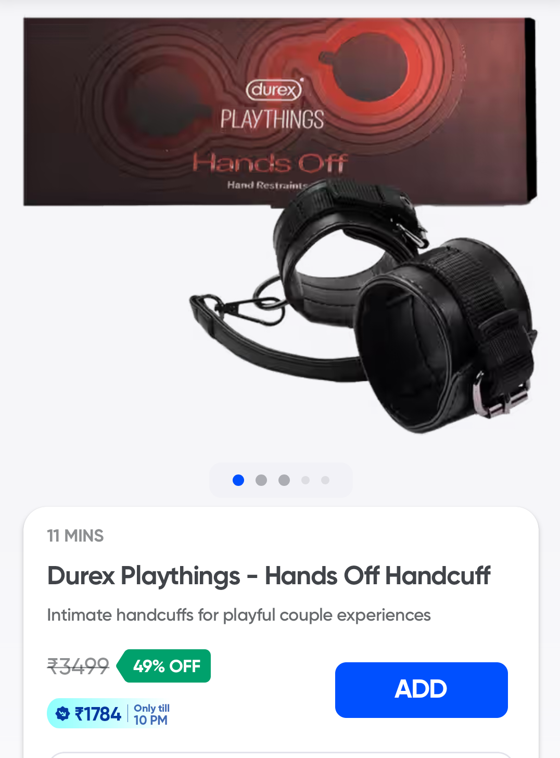Click the struck-through ₹3499 price
This screenshot has width=560, height=758.
tap(78, 666)
